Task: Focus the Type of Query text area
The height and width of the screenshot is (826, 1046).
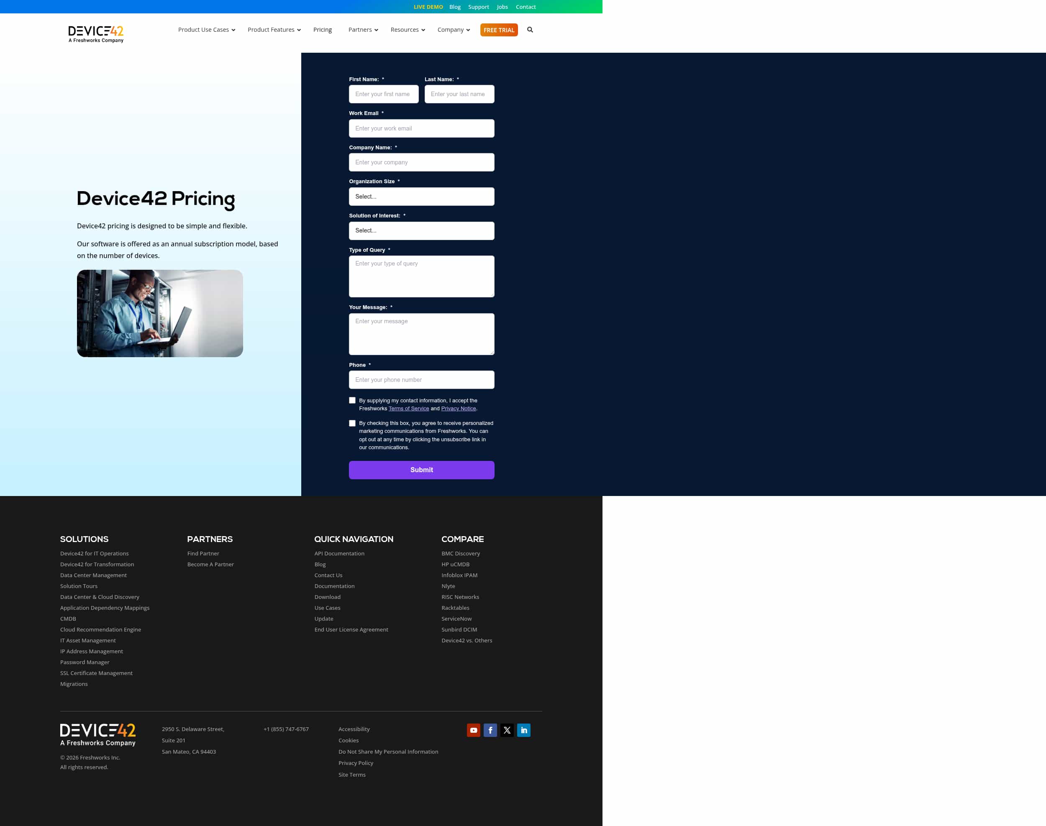Action: (421, 276)
